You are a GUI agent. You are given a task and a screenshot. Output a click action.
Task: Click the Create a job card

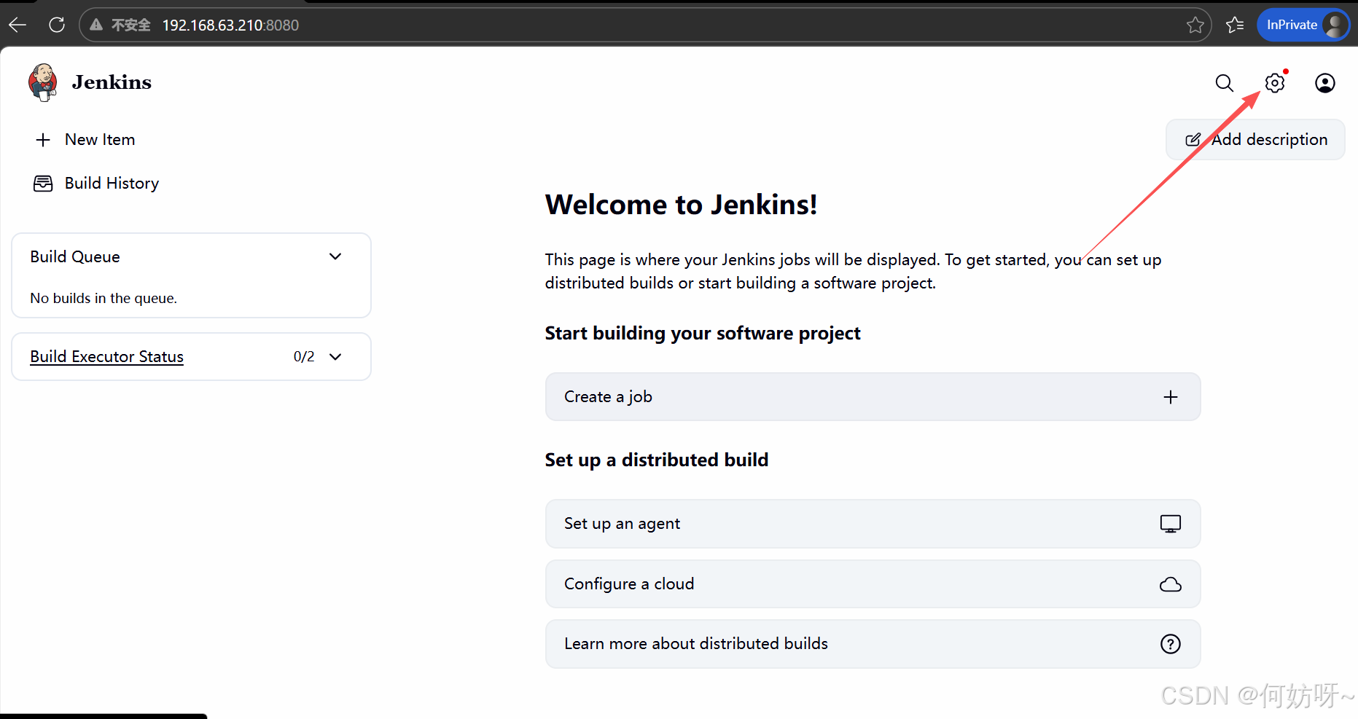873,397
